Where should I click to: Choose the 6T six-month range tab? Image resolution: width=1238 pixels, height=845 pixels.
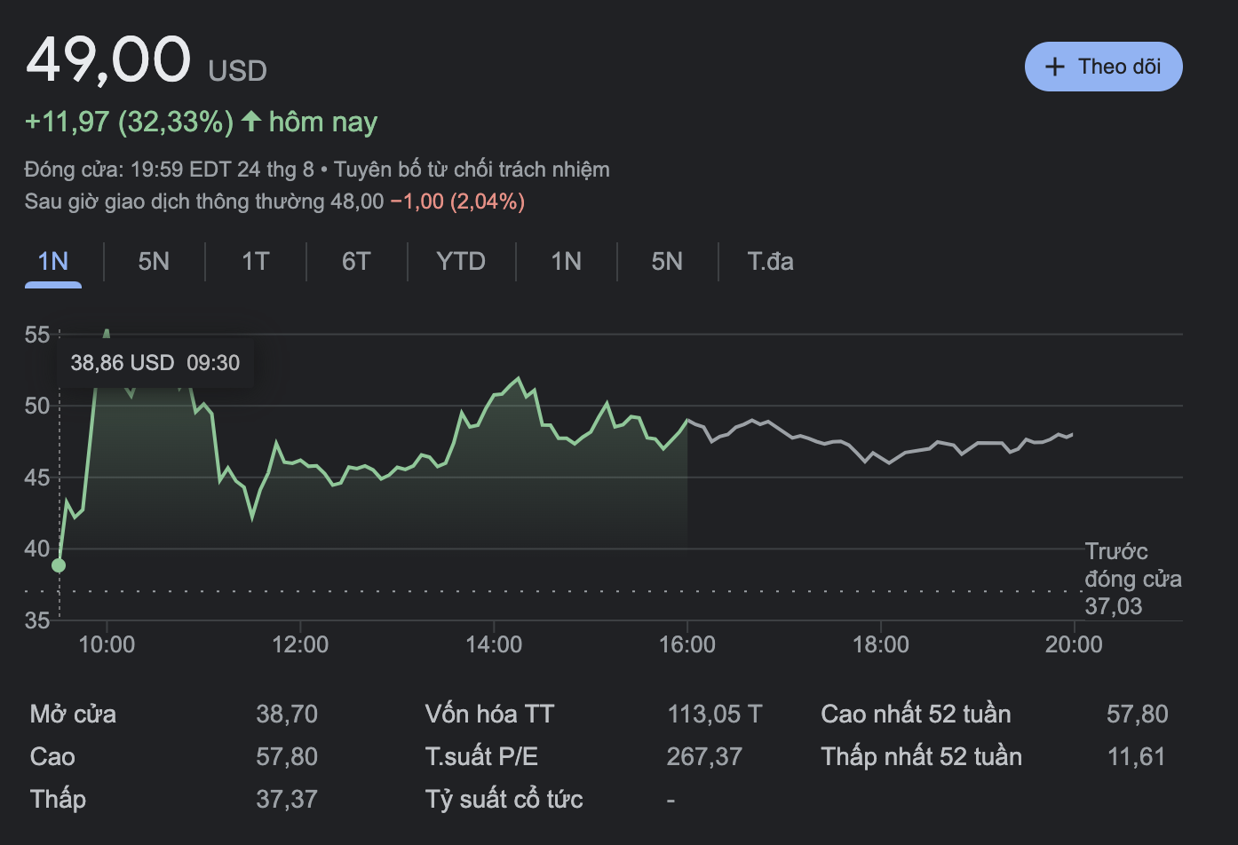(356, 262)
